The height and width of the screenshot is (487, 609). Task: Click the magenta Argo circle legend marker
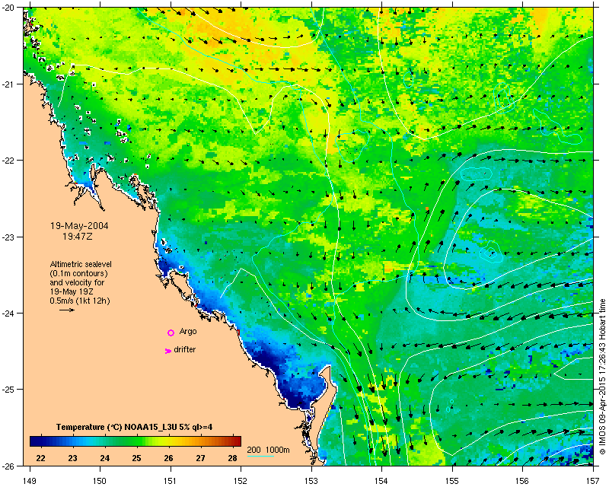coord(171,333)
